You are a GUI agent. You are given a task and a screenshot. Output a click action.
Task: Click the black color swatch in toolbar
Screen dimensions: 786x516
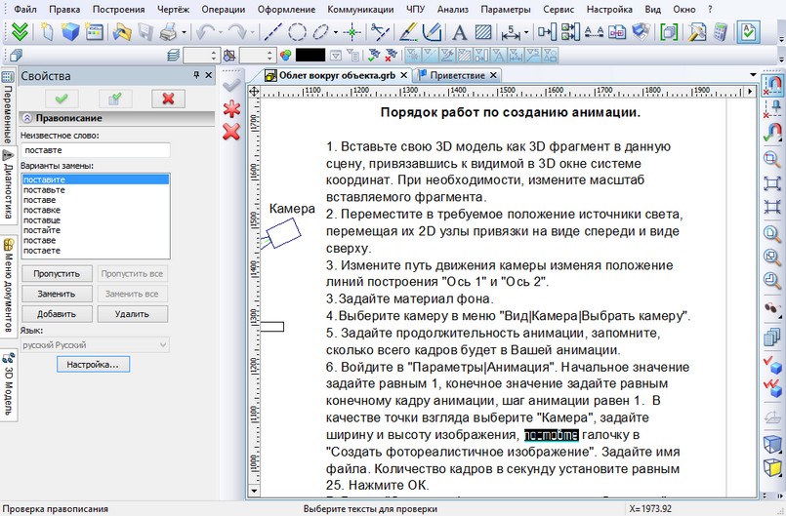(x=310, y=56)
